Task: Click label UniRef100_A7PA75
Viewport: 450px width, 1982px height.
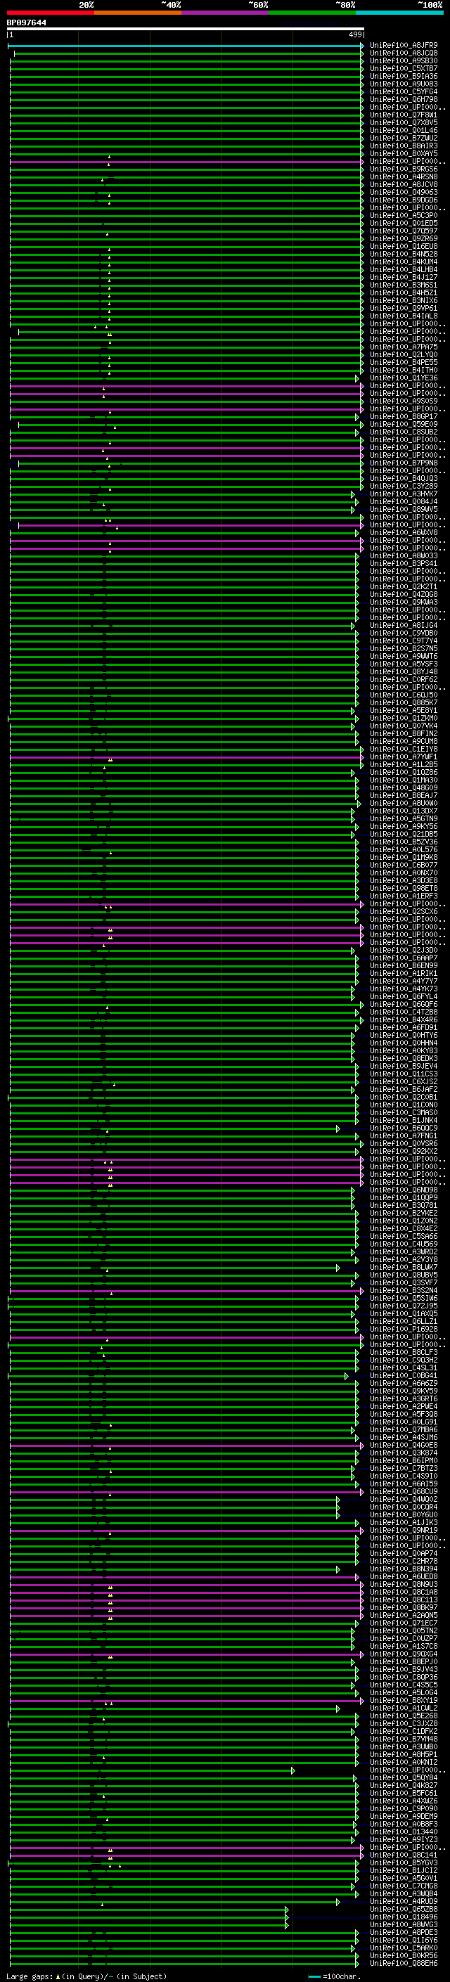Action: click(404, 347)
